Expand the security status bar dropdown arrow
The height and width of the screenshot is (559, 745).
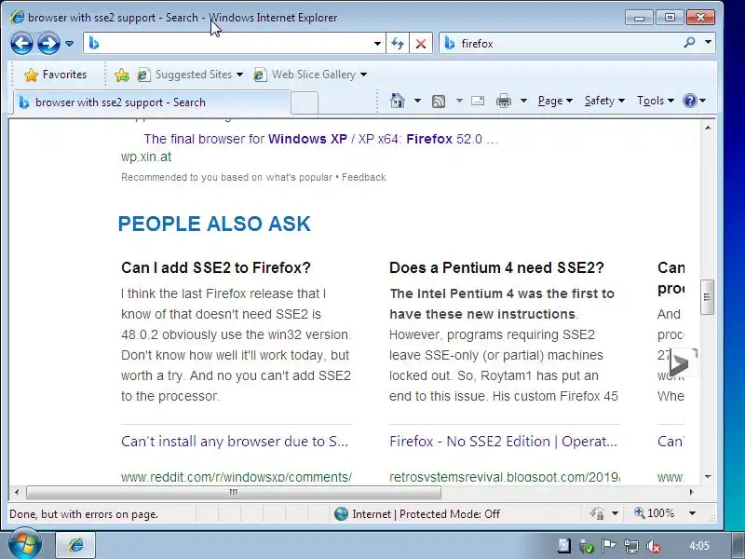click(615, 514)
